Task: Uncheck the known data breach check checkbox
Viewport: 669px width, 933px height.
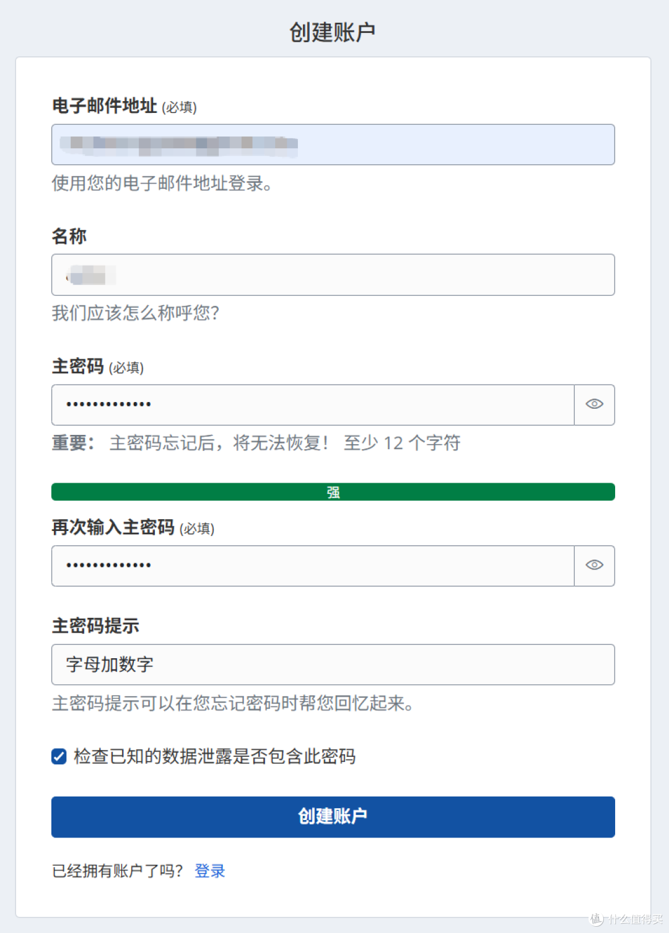Action: coord(59,756)
